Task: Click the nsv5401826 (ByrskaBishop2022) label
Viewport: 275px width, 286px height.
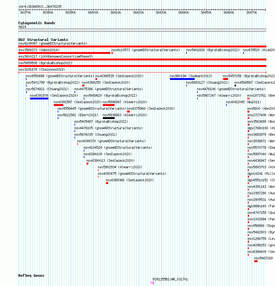Action: point(213,50)
